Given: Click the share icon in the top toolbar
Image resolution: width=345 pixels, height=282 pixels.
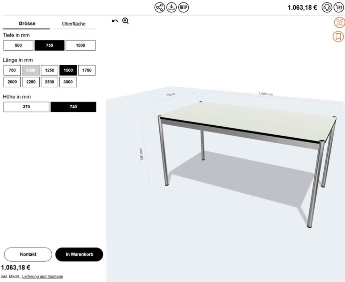Looking at the screenshot, I should [159, 8].
